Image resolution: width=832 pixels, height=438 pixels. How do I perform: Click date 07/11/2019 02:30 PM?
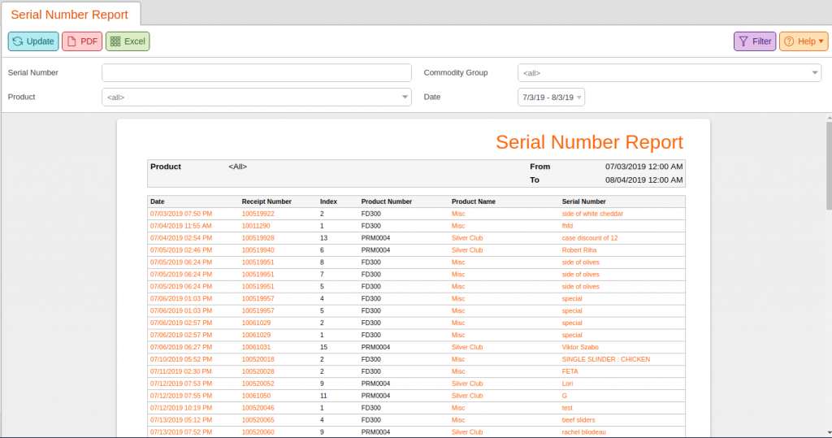tap(181, 371)
